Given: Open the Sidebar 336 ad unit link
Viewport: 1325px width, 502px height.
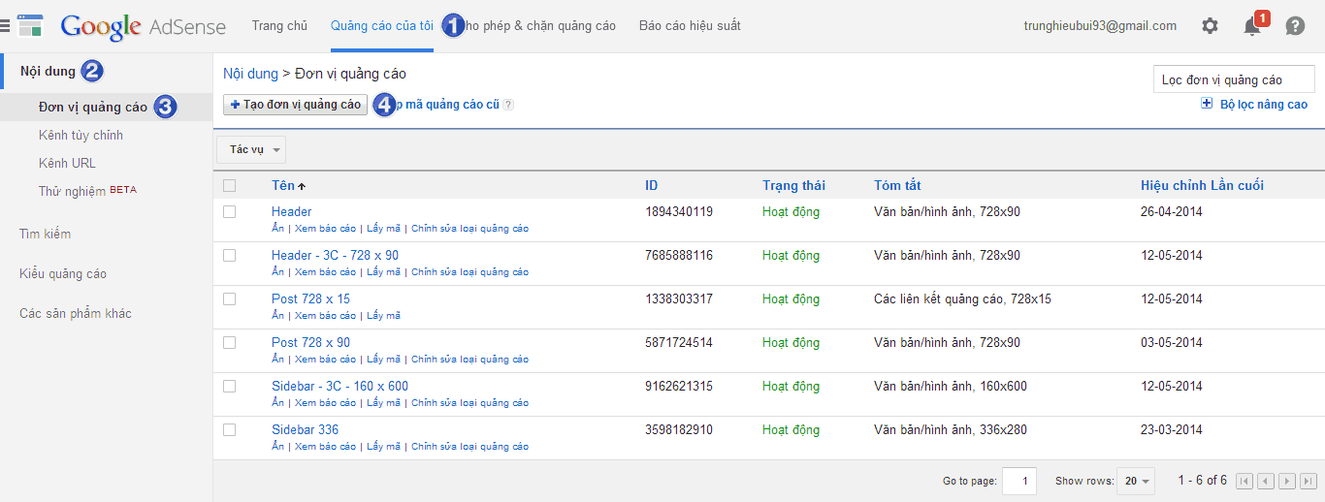Looking at the screenshot, I should (x=305, y=429).
